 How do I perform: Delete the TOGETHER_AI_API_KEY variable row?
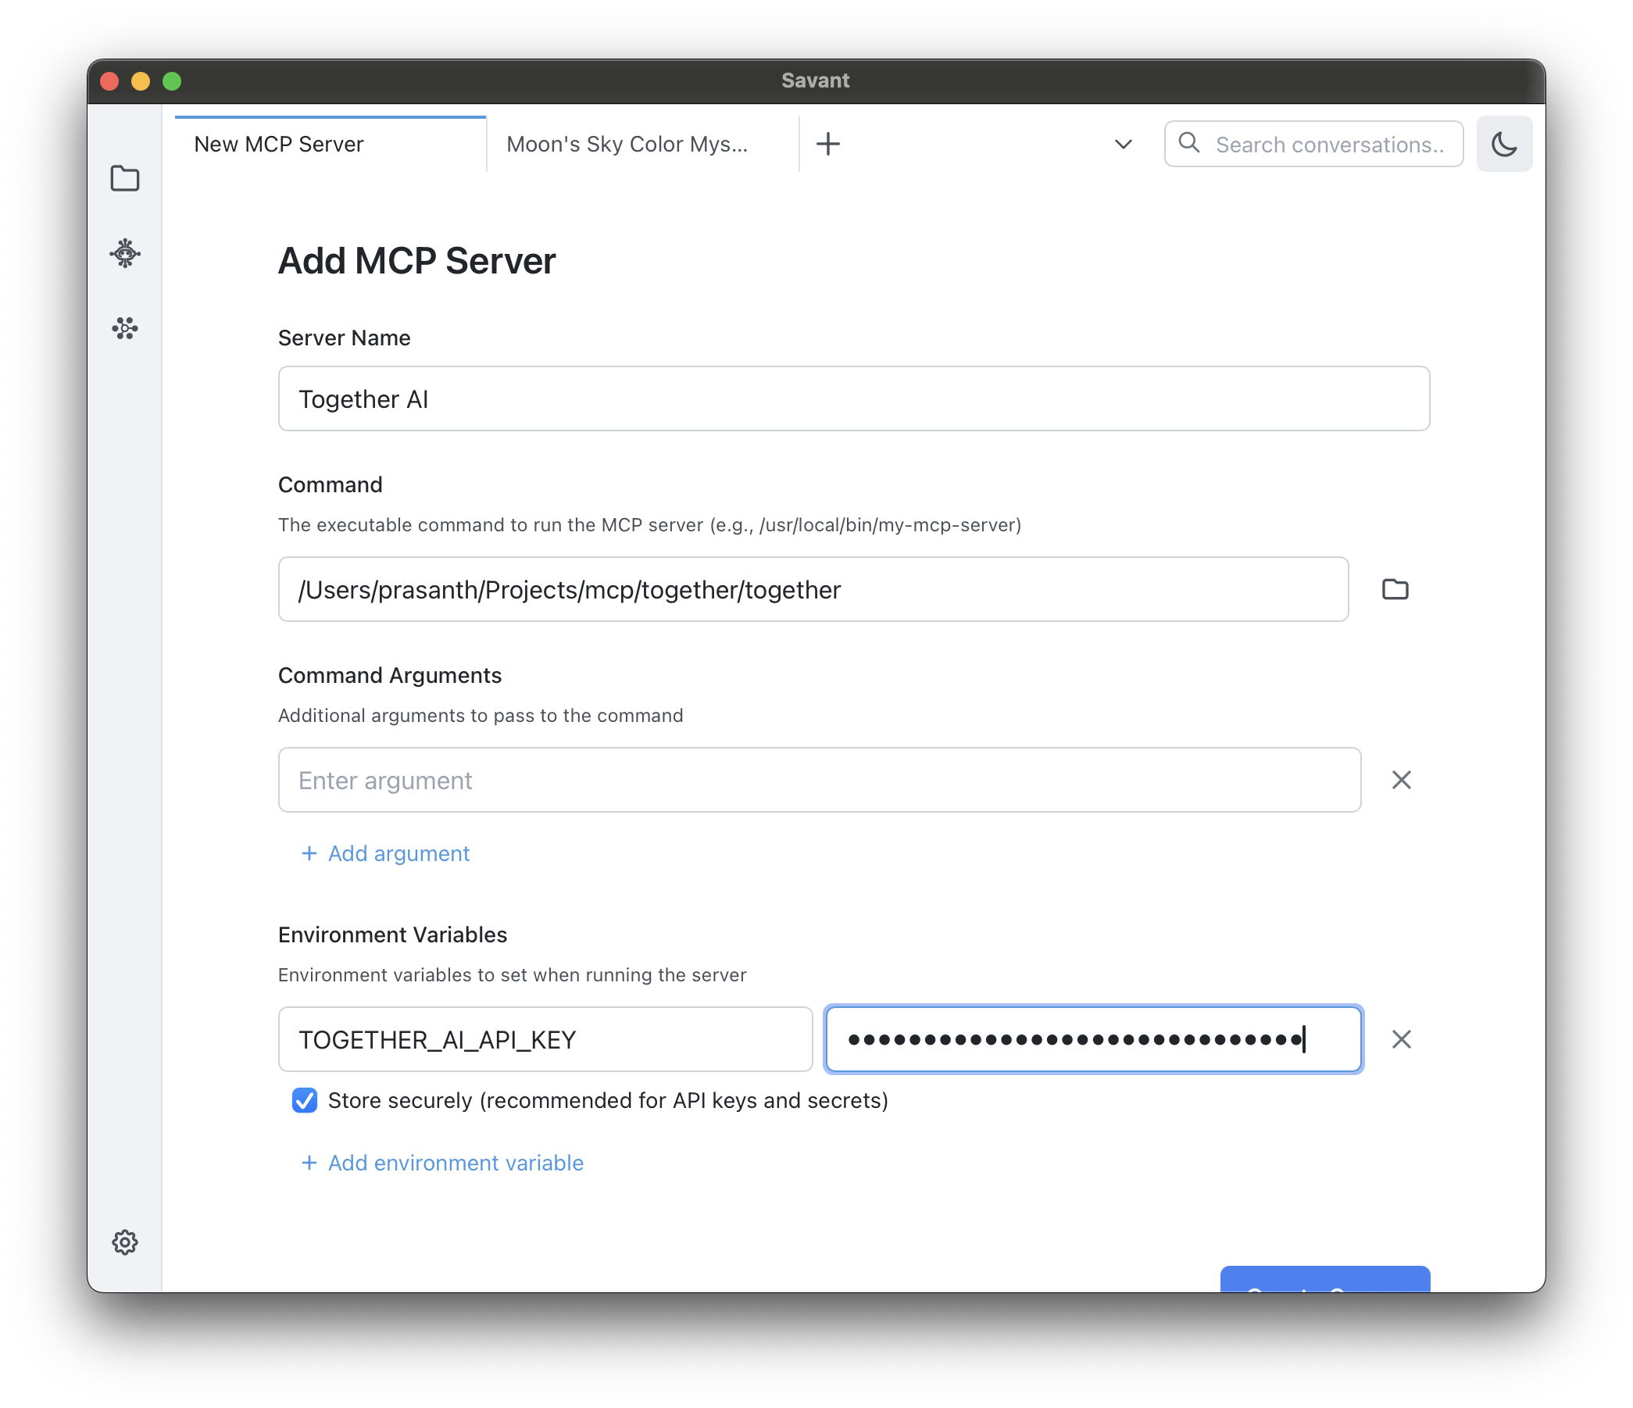pos(1401,1039)
